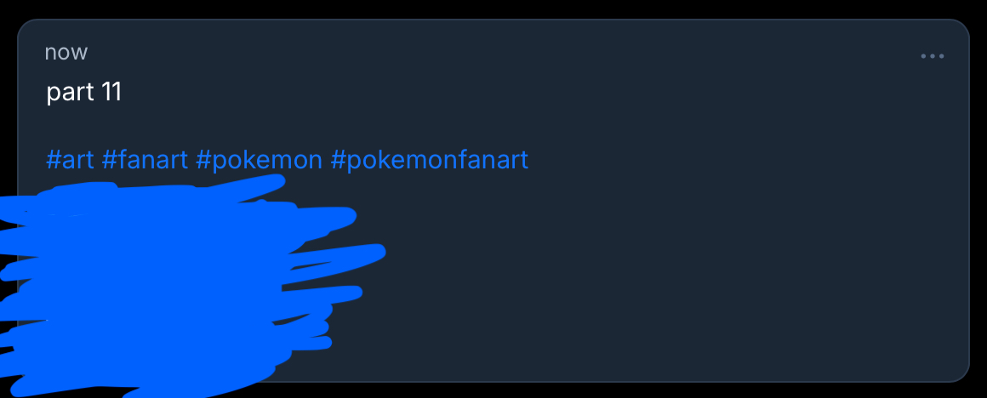Viewport: 987px width, 398px height.
Task: View other posts tagged #fanart
Action: [x=145, y=159]
